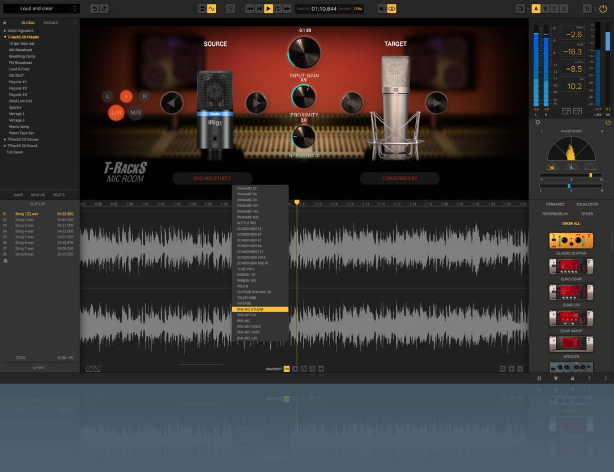Add a clip with plus icon
The image size is (614, 472).
6,261
